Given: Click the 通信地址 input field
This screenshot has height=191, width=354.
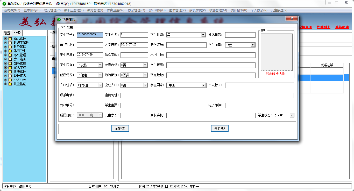Looking at the screenshot, I should coord(207,95).
